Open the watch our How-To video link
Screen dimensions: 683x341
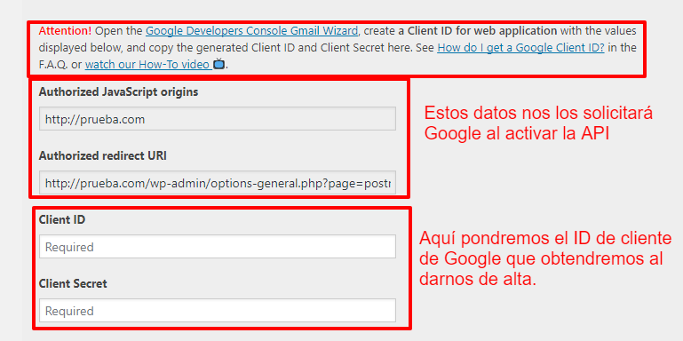click(147, 65)
